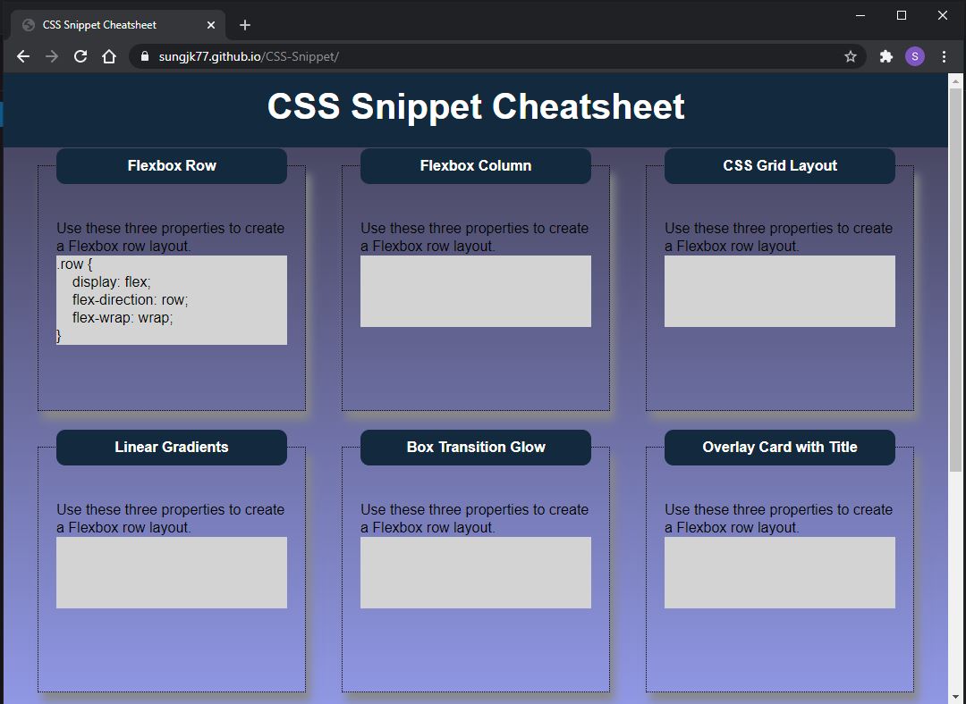
Task: Click the Box Transition Glow title
Action: (x=476, y=448)
